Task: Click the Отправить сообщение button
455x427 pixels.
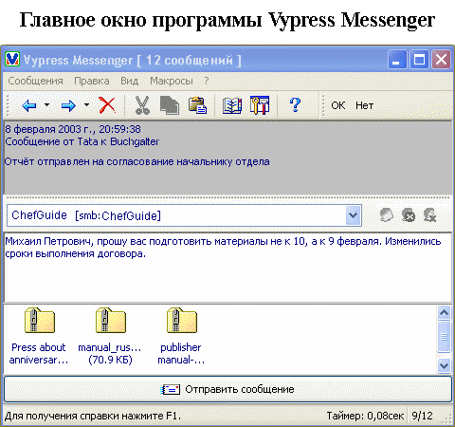Action: (227, 389)
